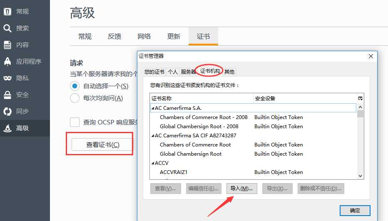Click the 查看(V)... button
The width and height of the screenshot is (388, 221).
pos(166,189)
